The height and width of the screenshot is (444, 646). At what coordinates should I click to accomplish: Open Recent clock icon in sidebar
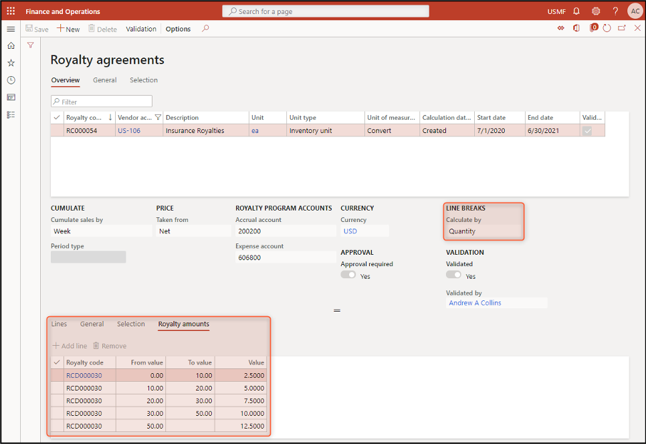click(x=11, y=80)
